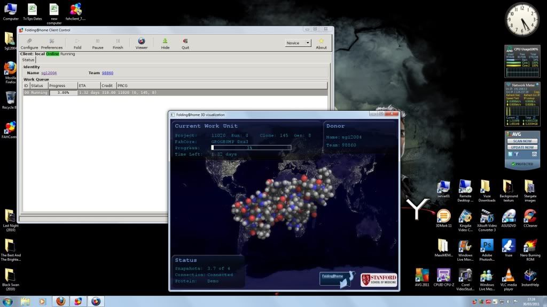Select the '1.32 days' ETA cell
The width and height of the screenshot is (547, 307).
coord(89,93)
